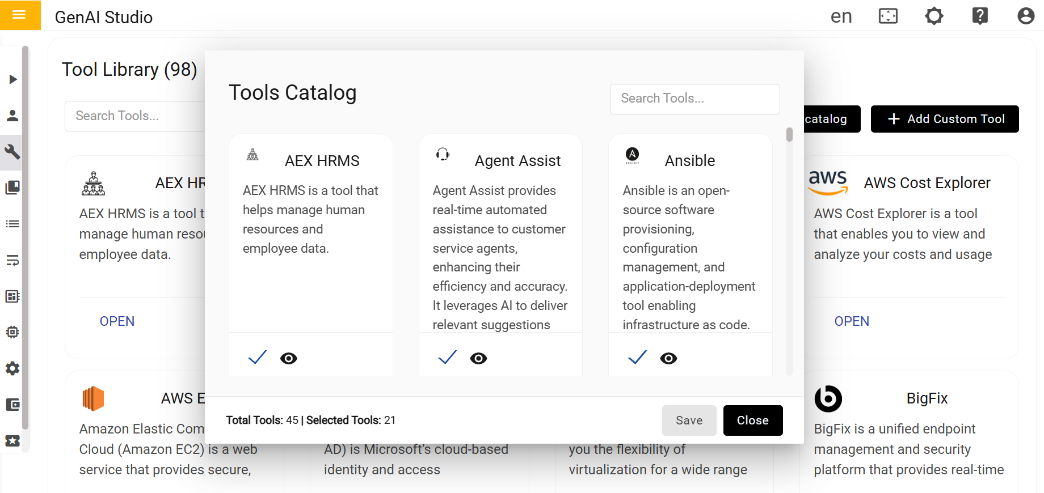Click the BigFix logo icon

tap(828, 398)
